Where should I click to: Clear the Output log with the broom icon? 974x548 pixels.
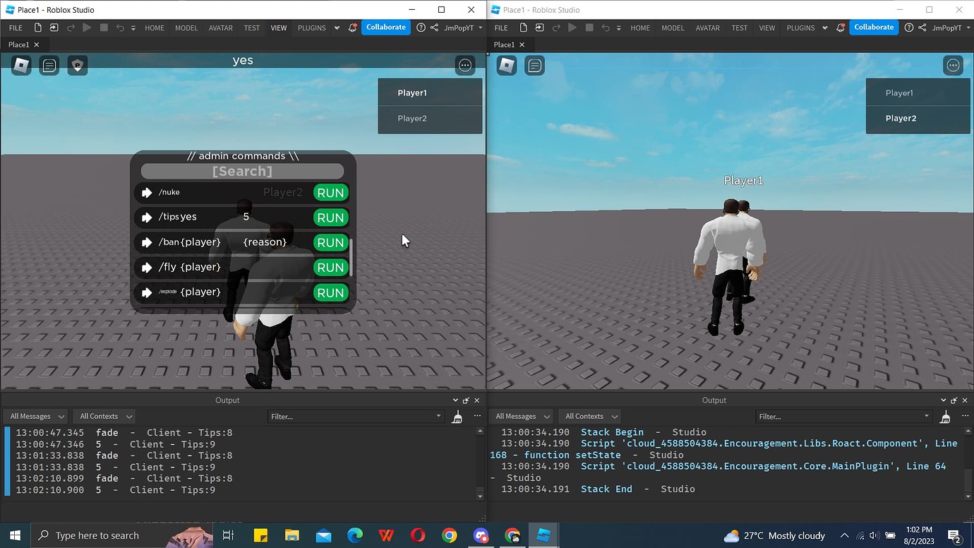(457, 417)
